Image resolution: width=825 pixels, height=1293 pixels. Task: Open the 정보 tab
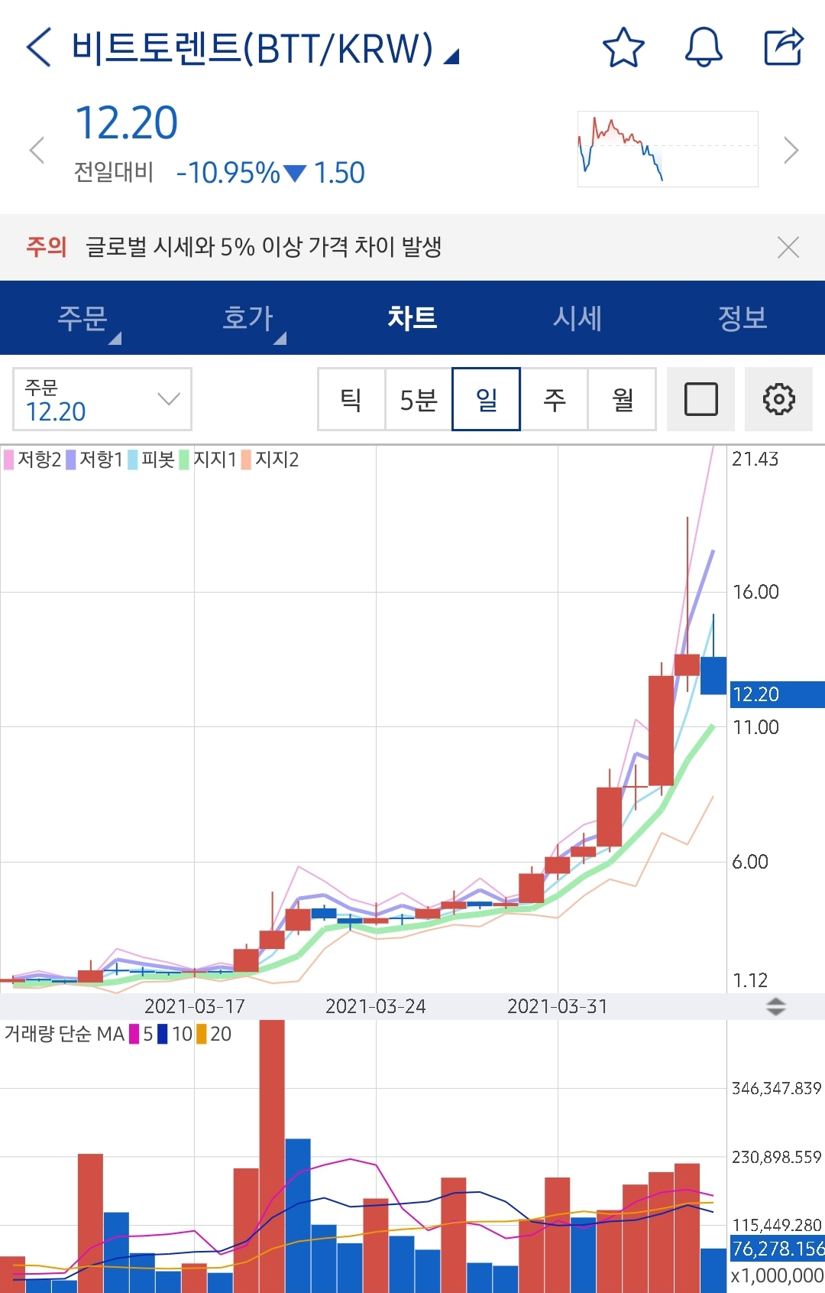(742, 317)
